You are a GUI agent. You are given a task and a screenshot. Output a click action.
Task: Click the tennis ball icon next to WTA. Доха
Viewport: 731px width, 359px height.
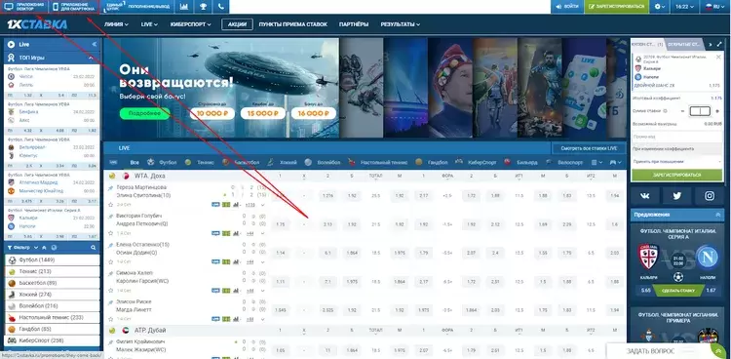(112, 176)
